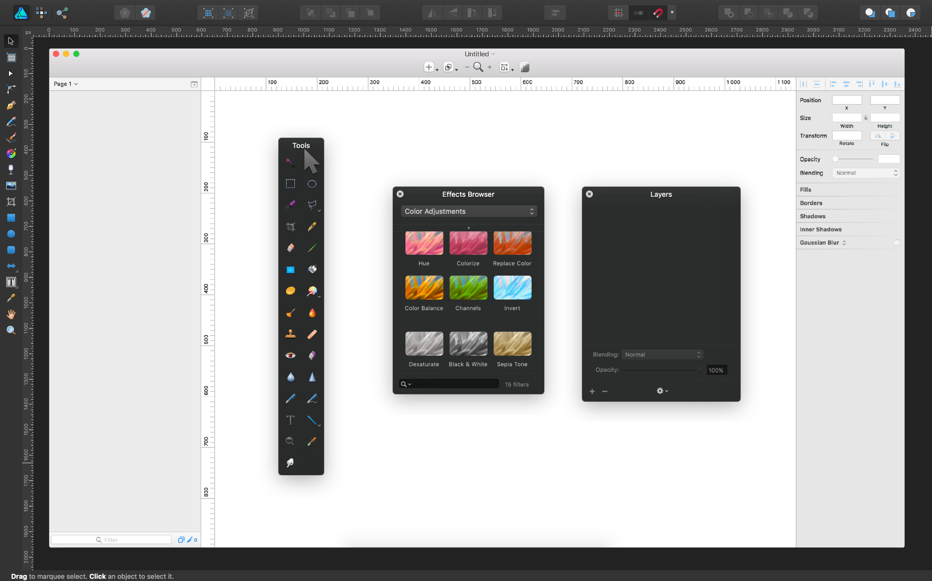Pick the Hand pan tool

pos(11,314)
